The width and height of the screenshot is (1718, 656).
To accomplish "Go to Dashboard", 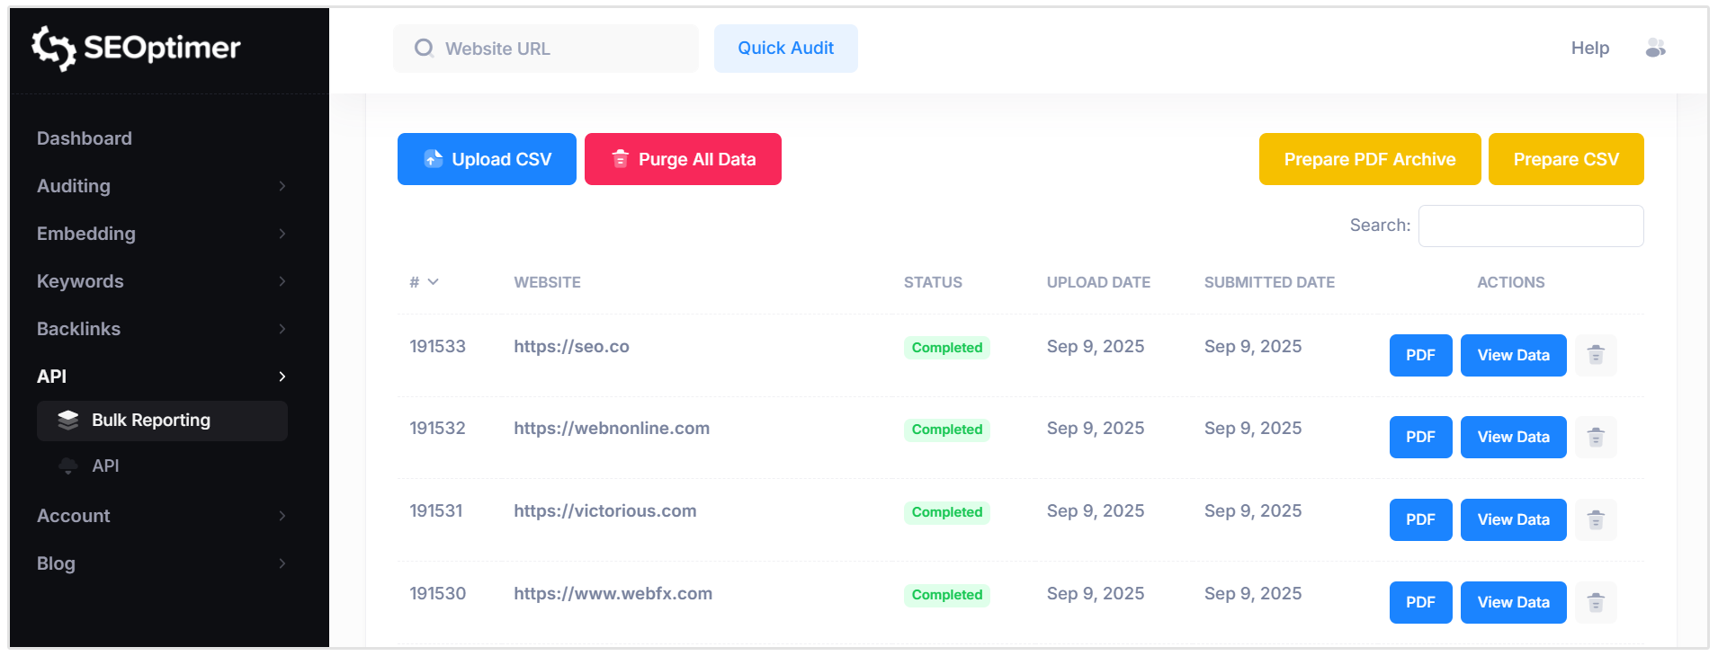I will tap(85, 138).
